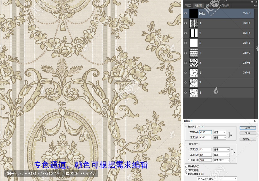The image size is (259, 181).
Task: Select the channel 1 thumbnail
Action: 193,23
